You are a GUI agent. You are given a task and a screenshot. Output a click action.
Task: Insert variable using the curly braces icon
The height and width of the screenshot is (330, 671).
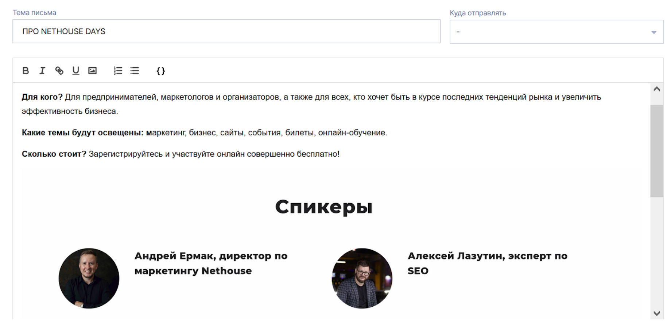click(161, 71)
